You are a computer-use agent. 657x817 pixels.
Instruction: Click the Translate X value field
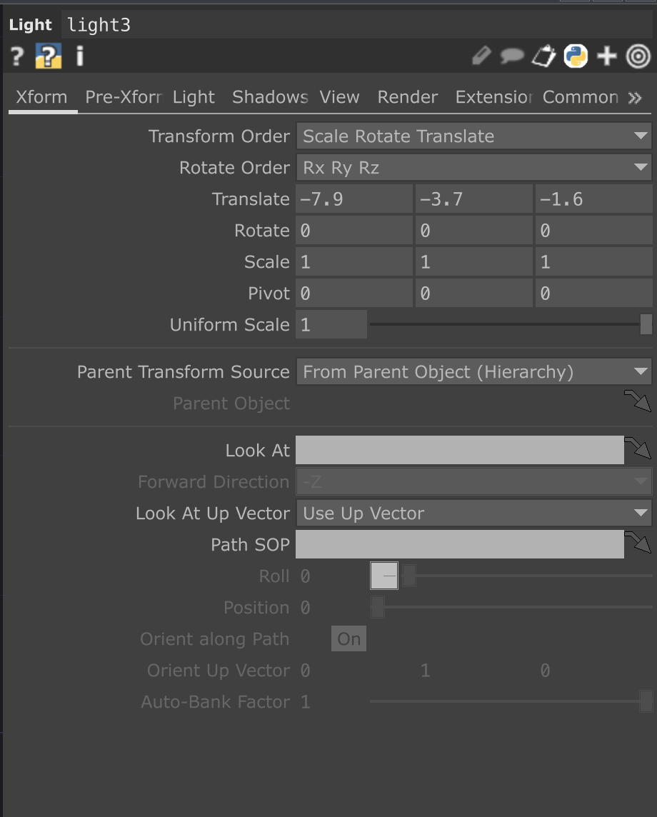click(354, 199)
